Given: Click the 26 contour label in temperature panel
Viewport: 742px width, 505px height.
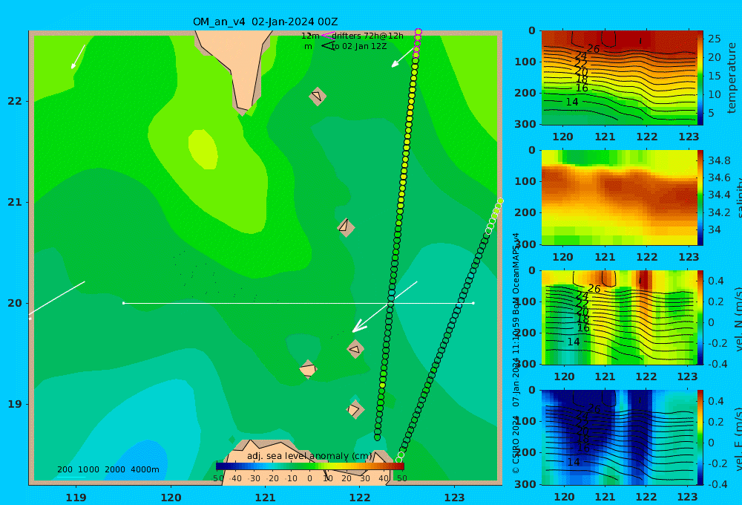Looking at the screenshot, I should [594, 49].
